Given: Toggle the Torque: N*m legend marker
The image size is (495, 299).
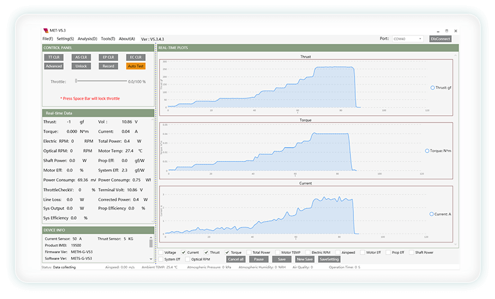Looking at the screenshot, I should click(x=427, y=151).
